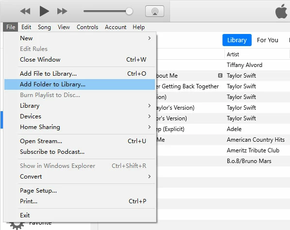Open the Account menu
The image size is (290, 230).
116,27
